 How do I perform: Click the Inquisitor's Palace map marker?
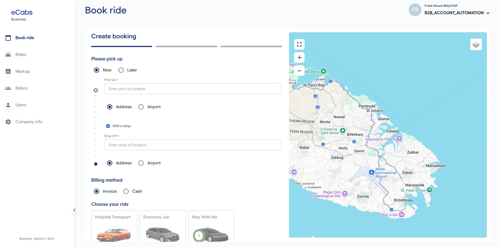pyautogui.click(x=399, y=139)
